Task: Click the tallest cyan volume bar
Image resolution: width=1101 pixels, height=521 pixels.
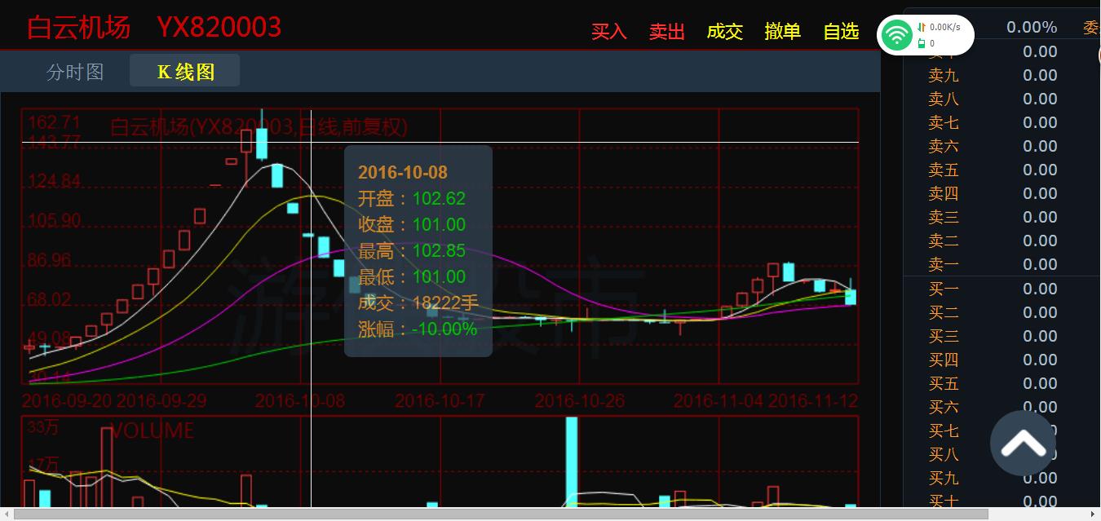Action: (x=572, y=461)
